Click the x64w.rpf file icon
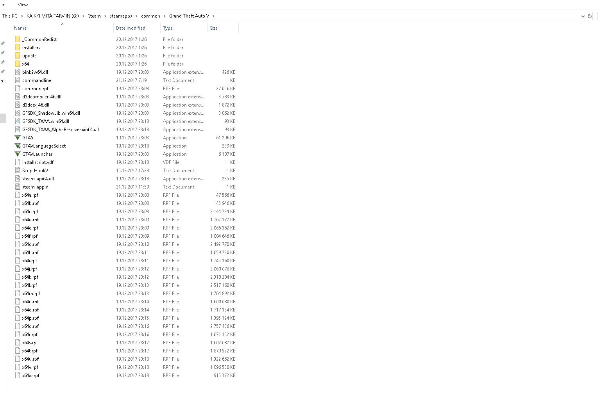This screenshot has height=395, width=601. click(18, 375)
